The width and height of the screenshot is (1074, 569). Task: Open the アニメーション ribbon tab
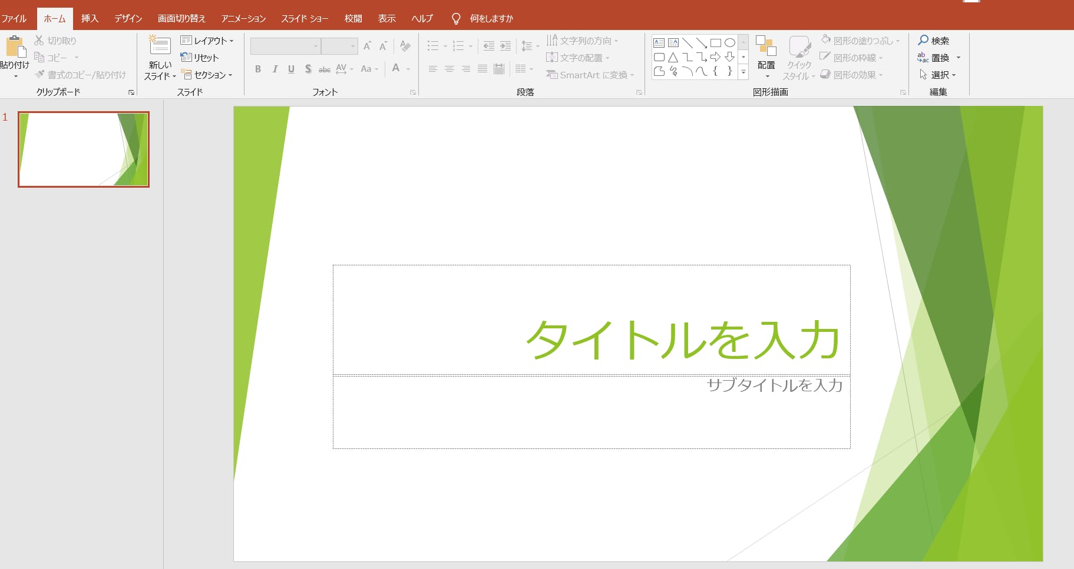click(243, 18)
